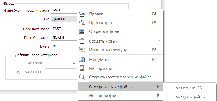Screen dimensions: 217x101
Task: Open the Имя поля list selector
Action: point(73,63)
